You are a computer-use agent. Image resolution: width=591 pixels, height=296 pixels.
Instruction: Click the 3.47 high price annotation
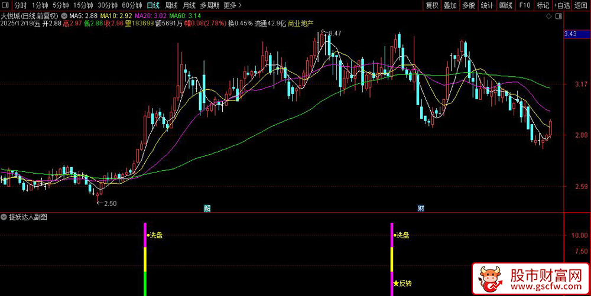[335, 33]
